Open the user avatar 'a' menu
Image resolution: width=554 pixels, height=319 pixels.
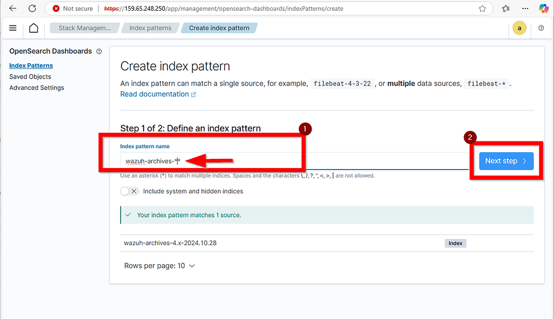(519, 28)
